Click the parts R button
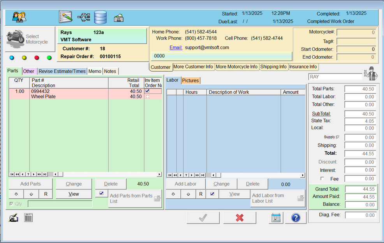The width and height of the screenshot is (384, 243). (46, 194)
